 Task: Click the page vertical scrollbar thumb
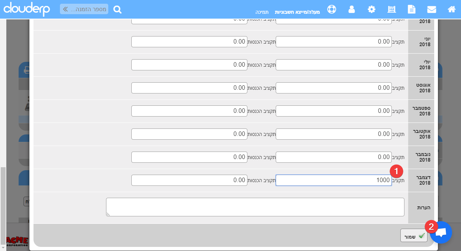coord(3,206)
